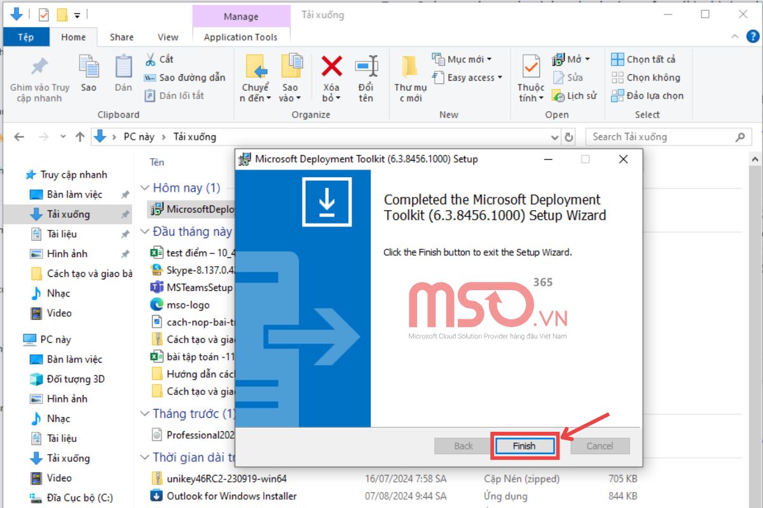Open the Sao vào copy-to menu

(x=290, y=78)
